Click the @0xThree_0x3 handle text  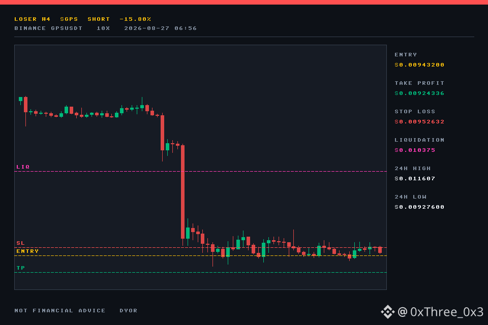click(440, 312)
